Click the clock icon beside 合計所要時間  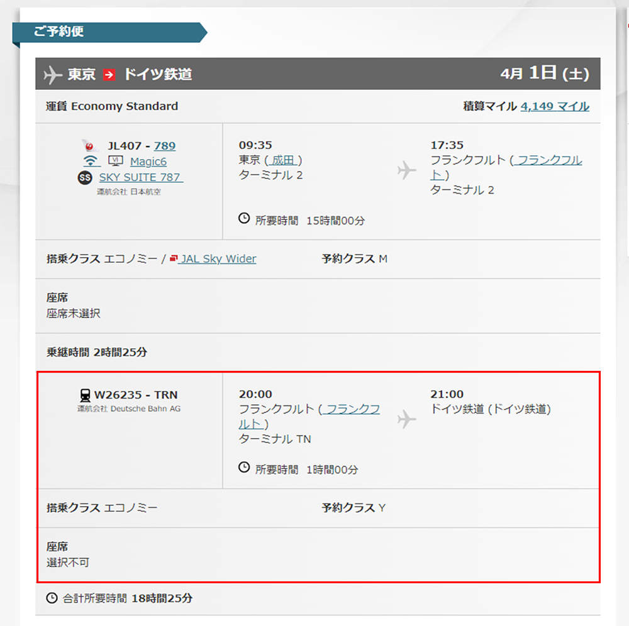pos(52,598)
